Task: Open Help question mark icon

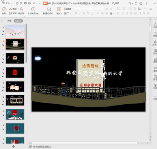Action: [146, 4]
